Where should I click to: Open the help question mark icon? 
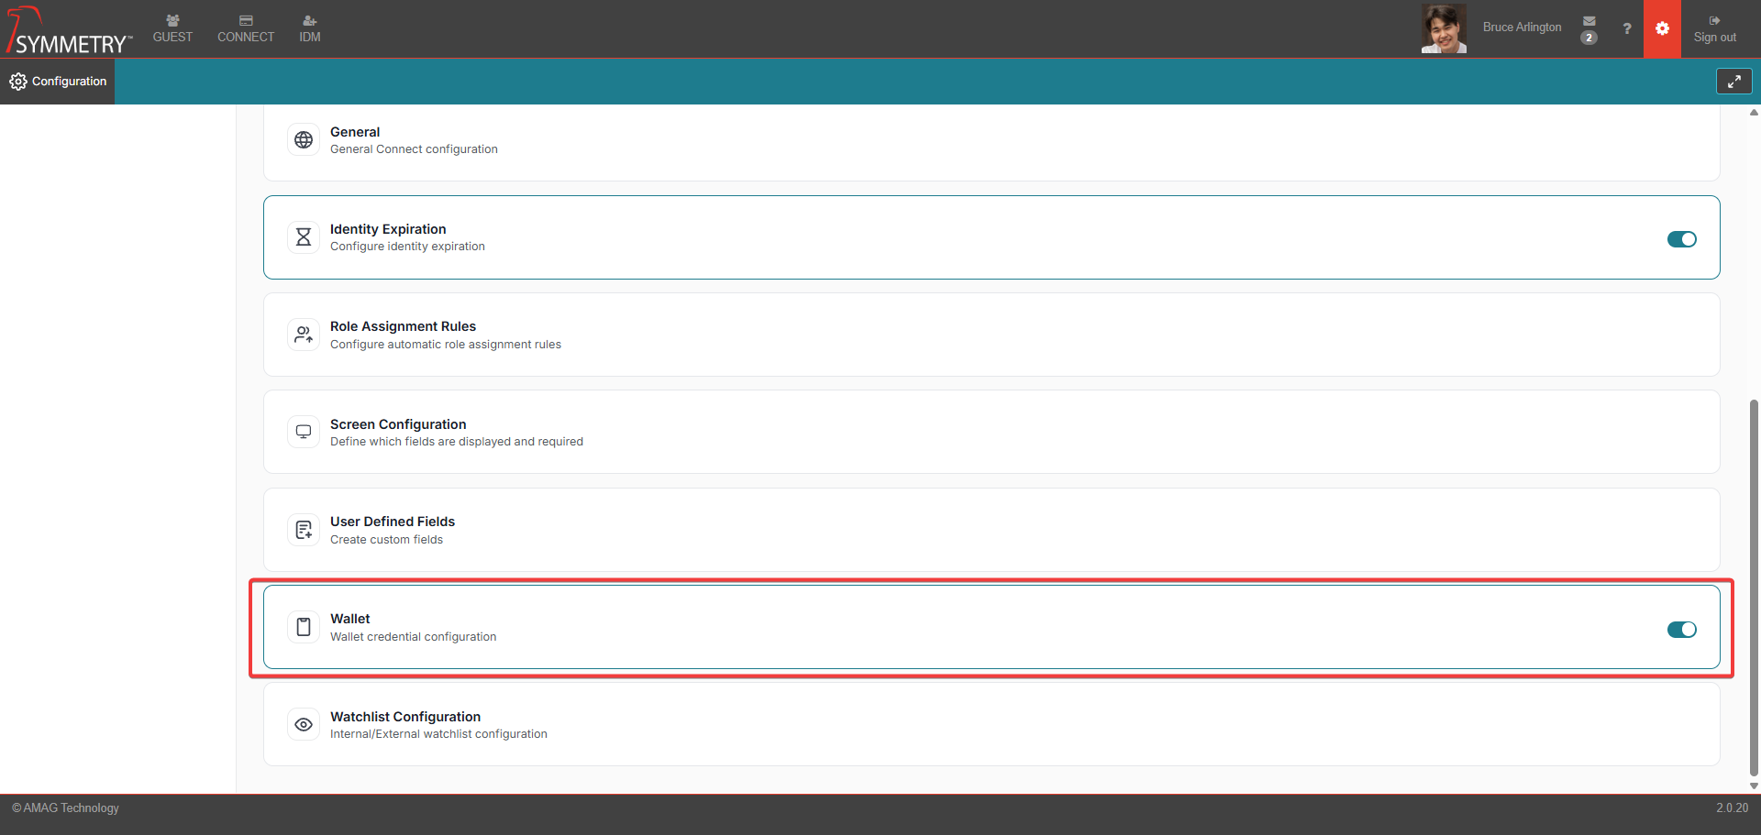point(1626,28)
